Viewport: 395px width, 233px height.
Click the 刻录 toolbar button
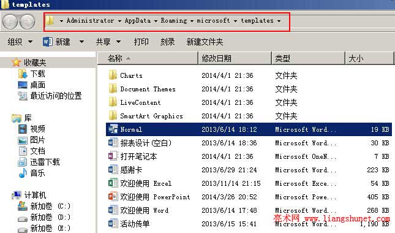(x=168, y=42)
